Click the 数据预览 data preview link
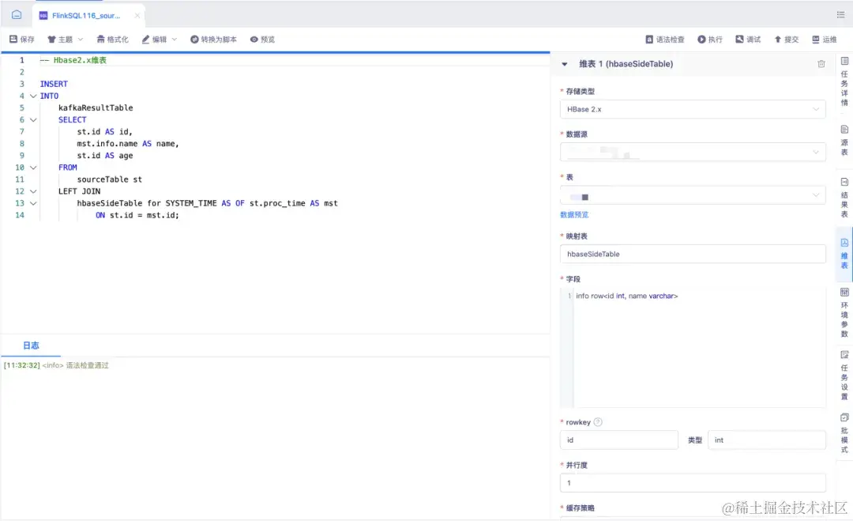 574,214
